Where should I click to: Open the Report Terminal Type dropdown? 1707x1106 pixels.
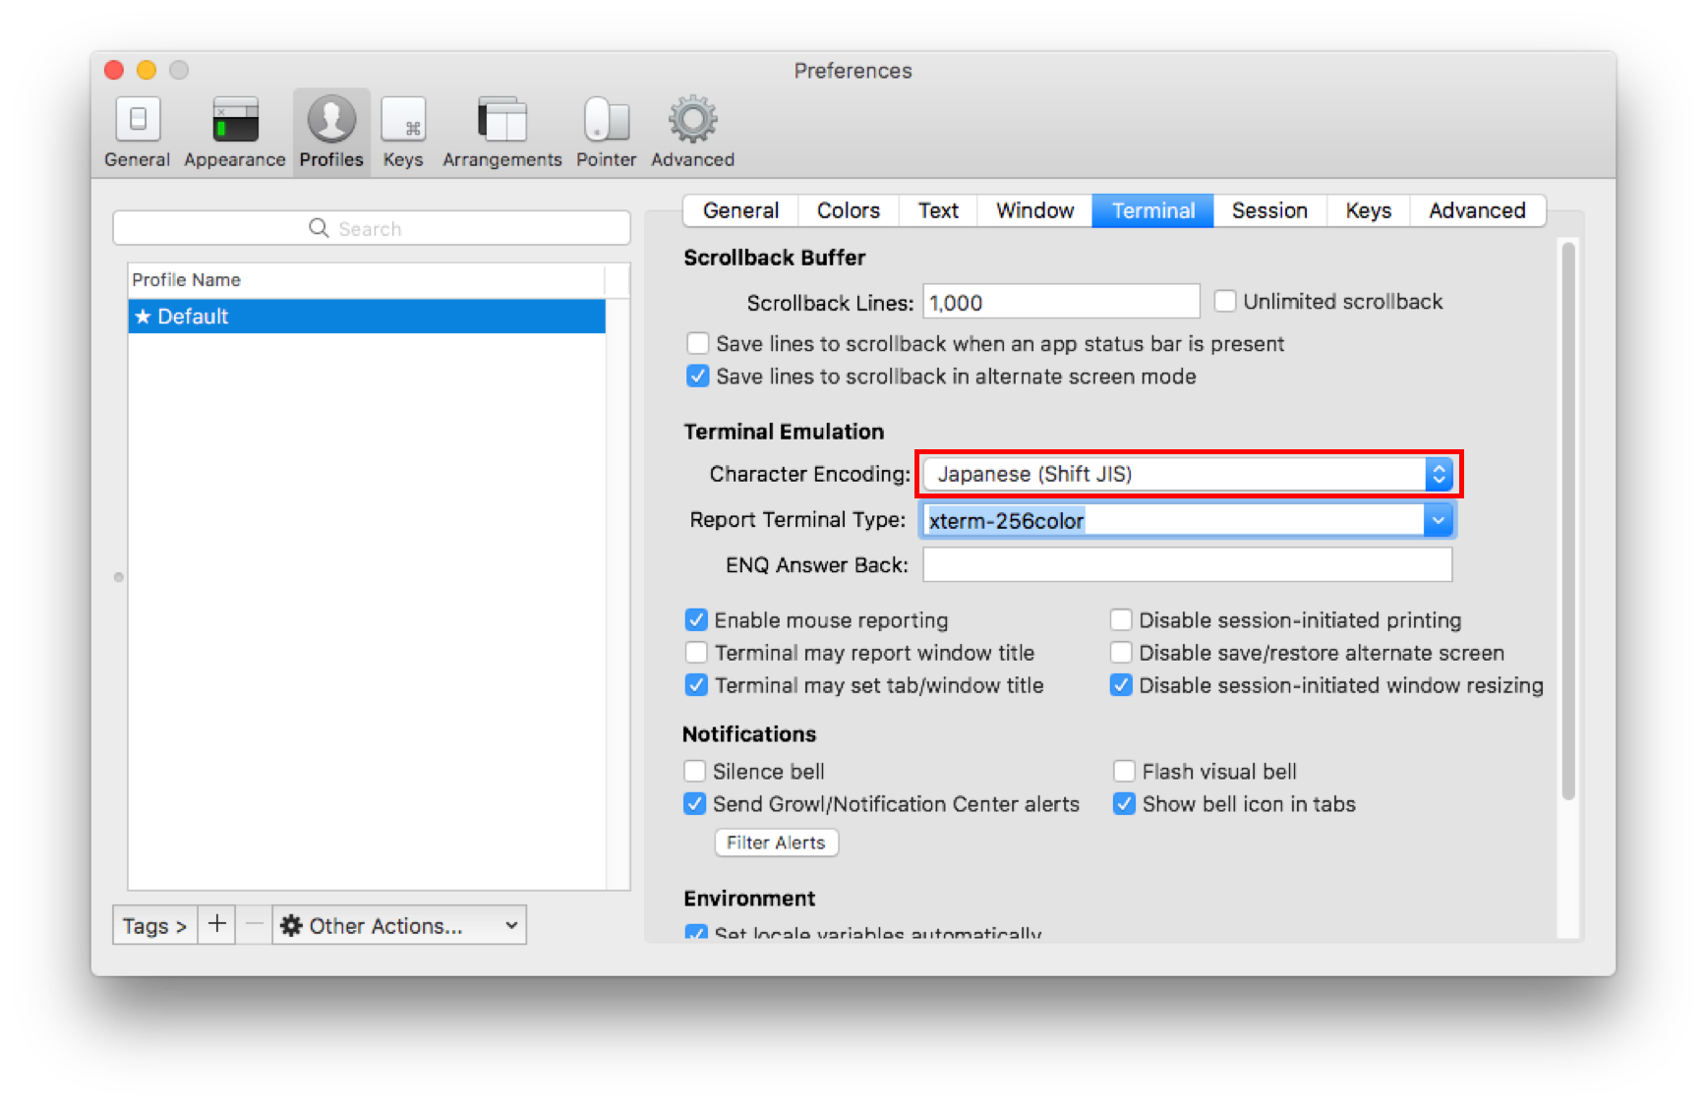(1439, 520)
